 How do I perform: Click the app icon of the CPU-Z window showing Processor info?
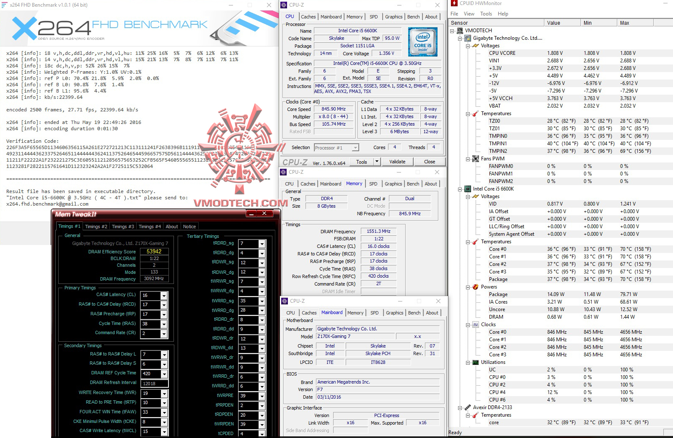click(284, 5)
